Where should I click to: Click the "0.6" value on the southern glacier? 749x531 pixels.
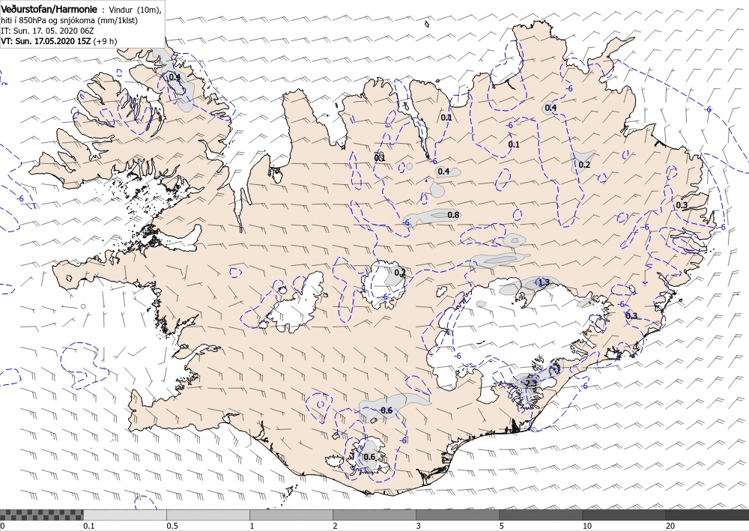369,457
